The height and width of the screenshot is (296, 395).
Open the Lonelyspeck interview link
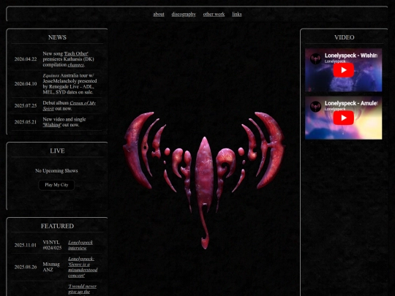(80, 245)
